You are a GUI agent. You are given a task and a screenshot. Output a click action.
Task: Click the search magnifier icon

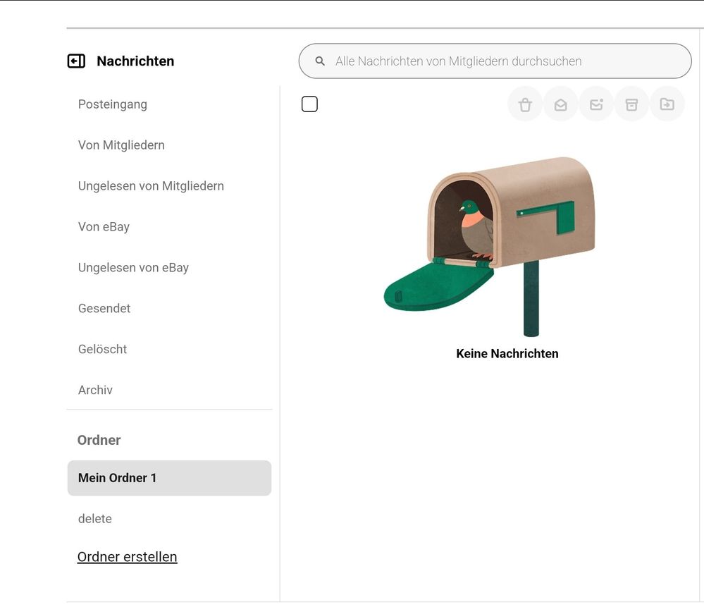coord(320,61)
